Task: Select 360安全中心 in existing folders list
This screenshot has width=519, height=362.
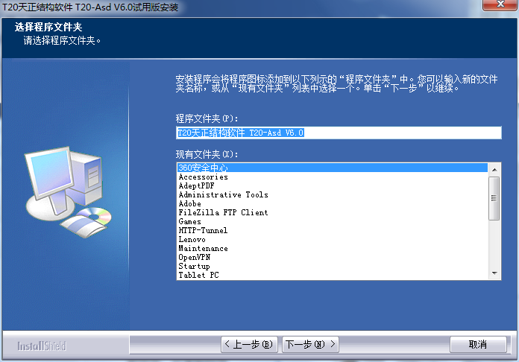Action: pyautogui.click(x=333, y=168)
